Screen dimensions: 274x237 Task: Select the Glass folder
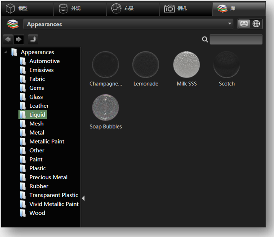(x=36, y=97)
